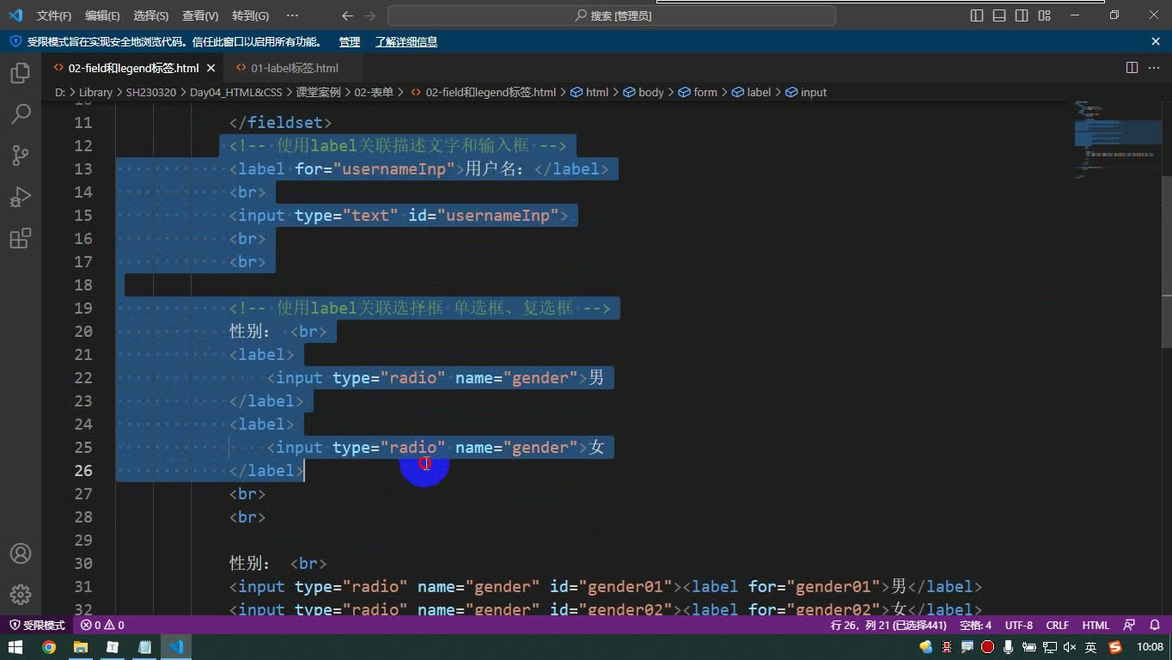This screenshot has height=660, width=1172.
Task: Open the Extensions view
Action: 20,238
